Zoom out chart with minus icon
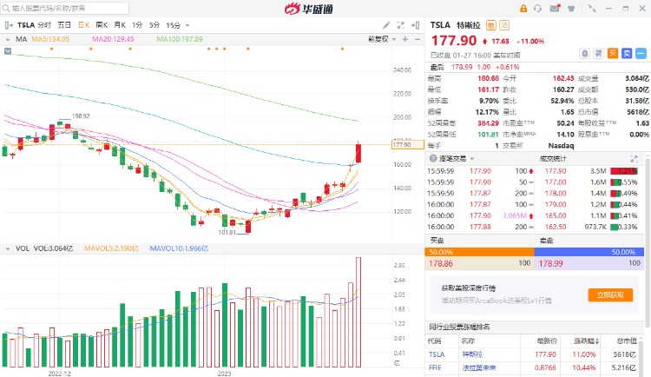This screenshot has width=651, height=377. click(418, 39)
